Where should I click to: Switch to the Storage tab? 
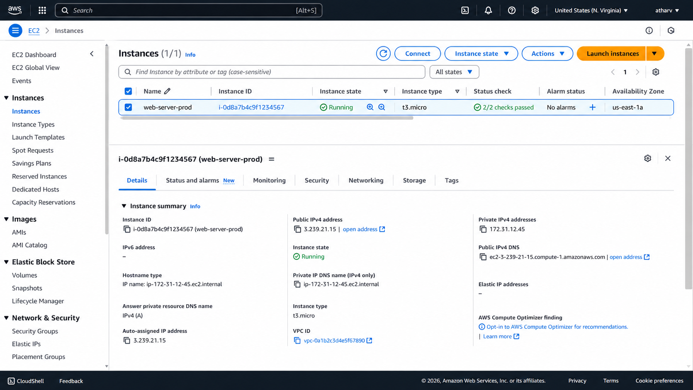[x=414, y=180]
